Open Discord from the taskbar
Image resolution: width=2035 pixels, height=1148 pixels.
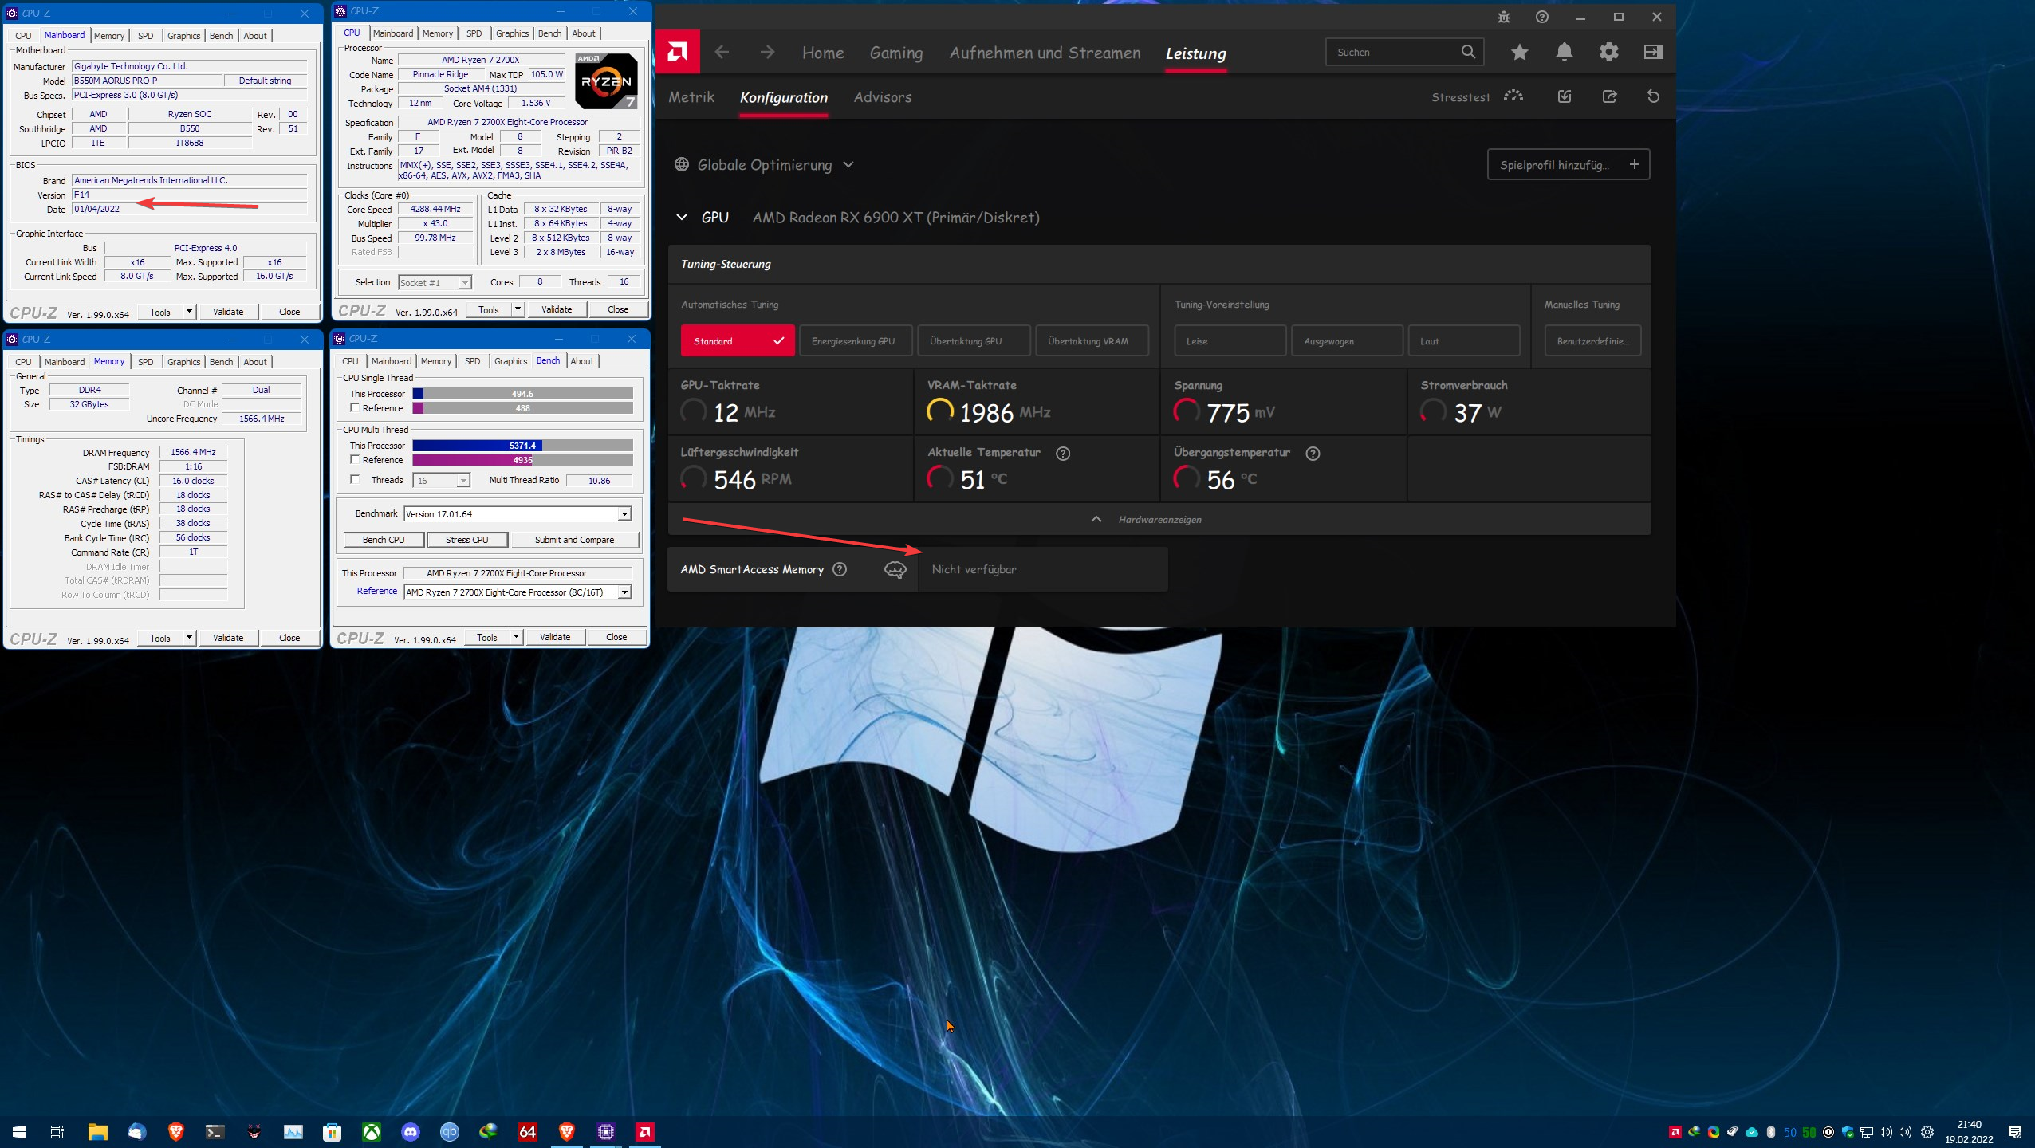tap(411, 1131)
